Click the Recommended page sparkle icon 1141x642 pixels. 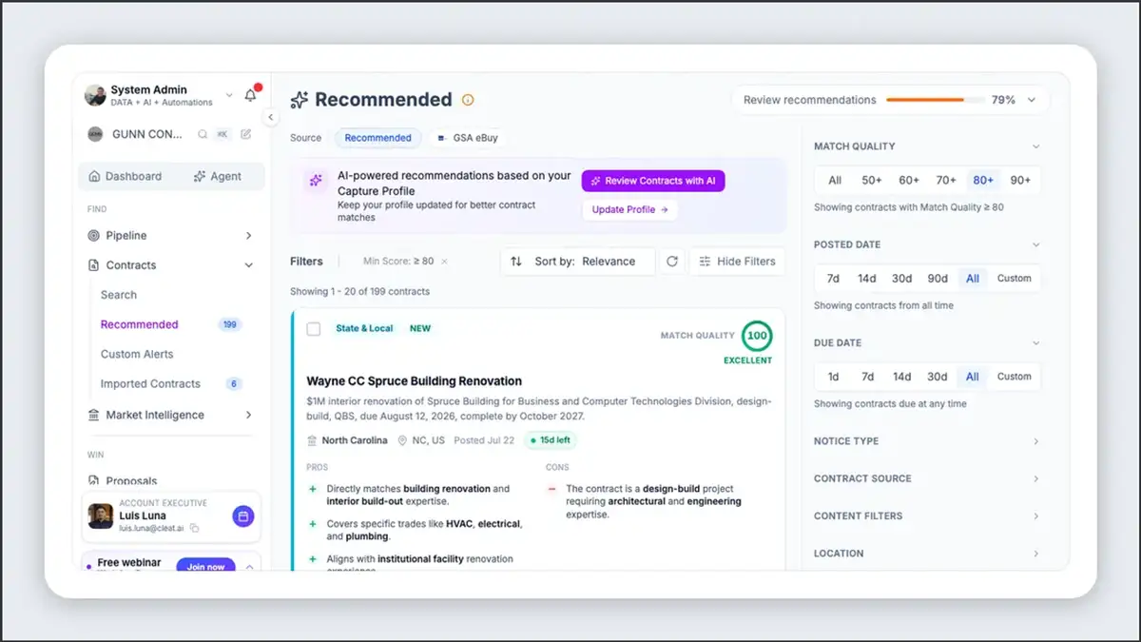pyautogui.click(x=299, y=100)
